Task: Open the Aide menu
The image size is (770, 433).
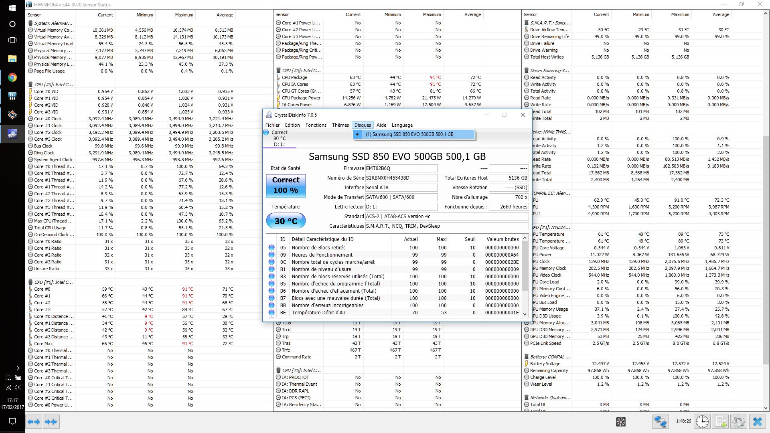Action: [381, 125]
